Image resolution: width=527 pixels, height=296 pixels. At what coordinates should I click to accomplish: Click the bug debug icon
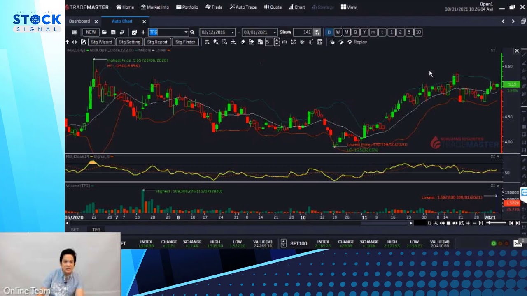click(x=332, y=42)
